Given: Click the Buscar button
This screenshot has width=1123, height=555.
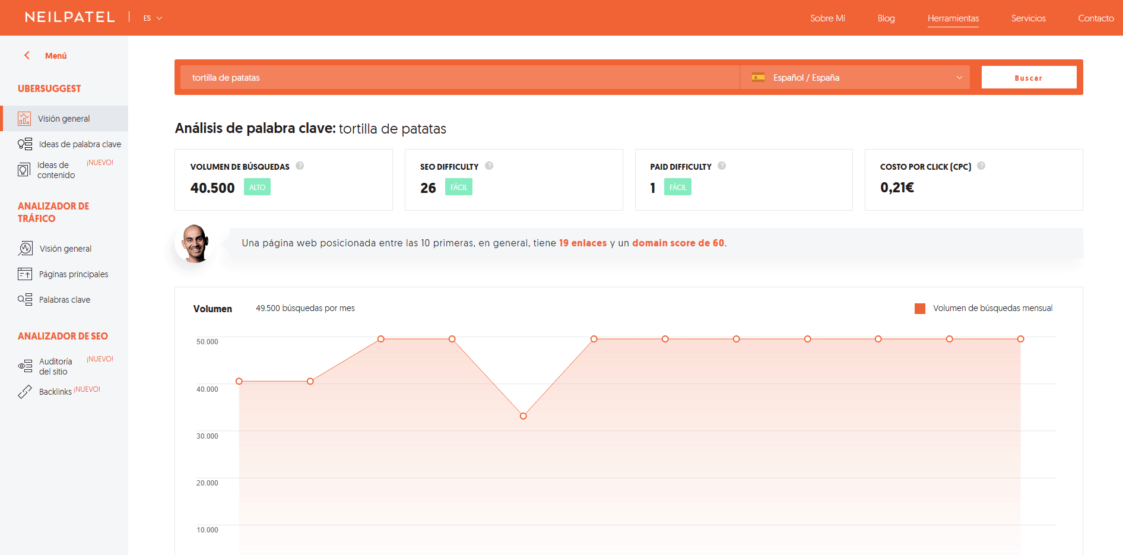Looking at the screenshot, I should pos(1029,77).
